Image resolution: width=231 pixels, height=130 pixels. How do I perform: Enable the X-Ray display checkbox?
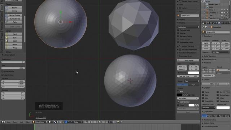pyautogui.click(x=218, y=98)
